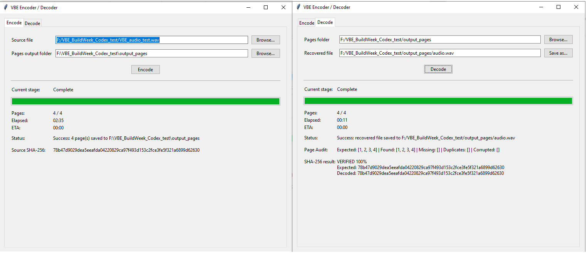Browse for the Source file
The width and height of the screenshot is (587, 258).
(x=266, y=40)
